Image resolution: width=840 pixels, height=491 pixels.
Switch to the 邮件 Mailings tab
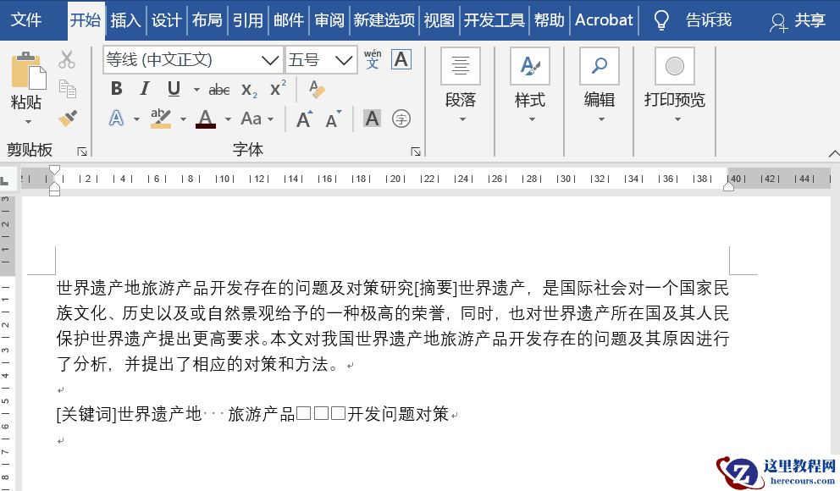pyautogui.click(x=289, y=20)
